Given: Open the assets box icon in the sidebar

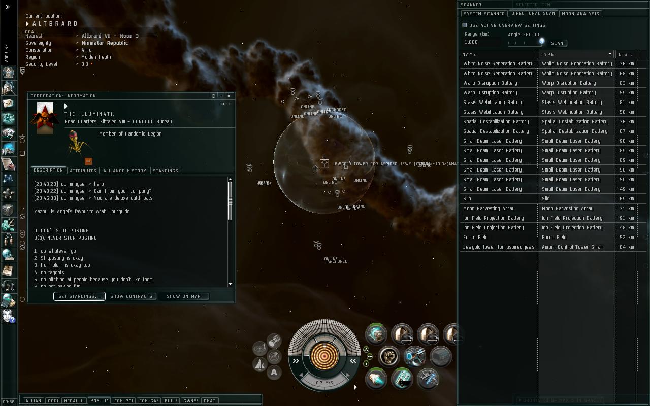Looking at the screenshot, I should point(8,210).
